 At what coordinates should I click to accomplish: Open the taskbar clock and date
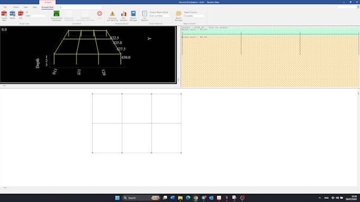(x=352, y=198)
